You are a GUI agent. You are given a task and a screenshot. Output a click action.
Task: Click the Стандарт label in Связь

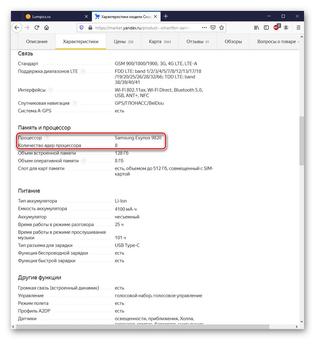[x=28, y=64]
